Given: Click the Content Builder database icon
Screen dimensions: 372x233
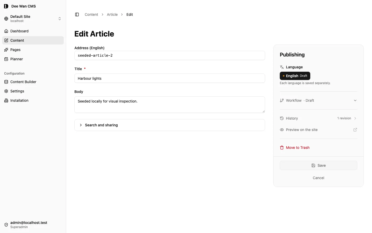Looking at the screenshot, I should tap(6, 82).
